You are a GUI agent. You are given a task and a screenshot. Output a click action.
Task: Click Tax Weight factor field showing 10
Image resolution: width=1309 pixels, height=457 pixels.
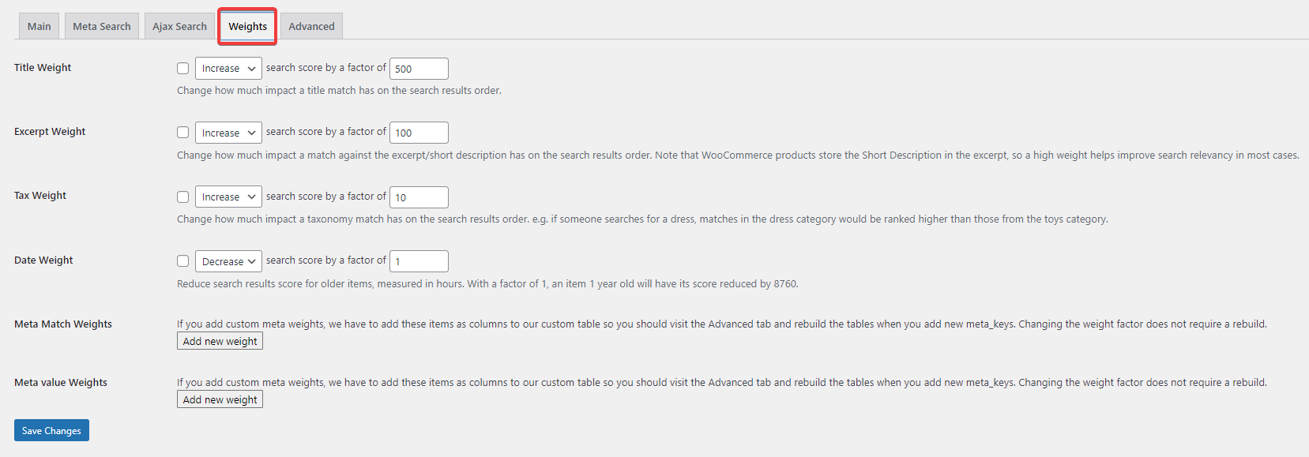point(419,197)
